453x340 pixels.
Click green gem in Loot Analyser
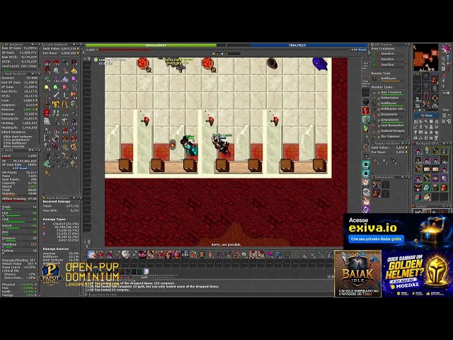click(x=56, y=86)
